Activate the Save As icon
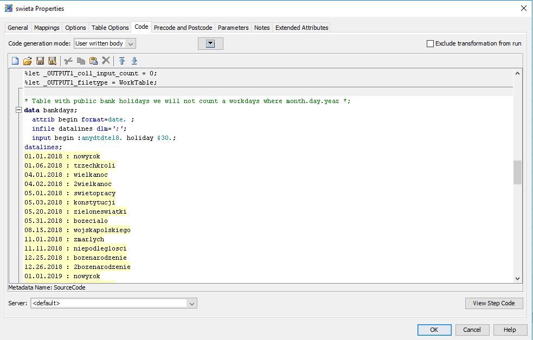The width and height of the screenshot is (533, 340). 52,61
